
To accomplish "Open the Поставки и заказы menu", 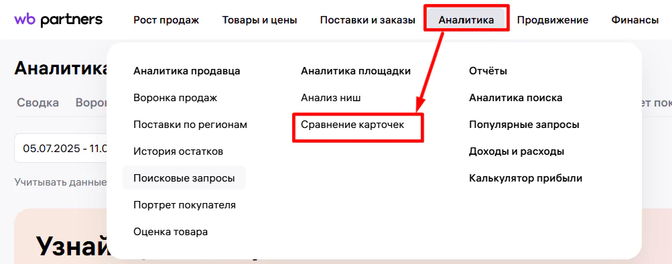I will pyautogui.click(x=367, y=20).
